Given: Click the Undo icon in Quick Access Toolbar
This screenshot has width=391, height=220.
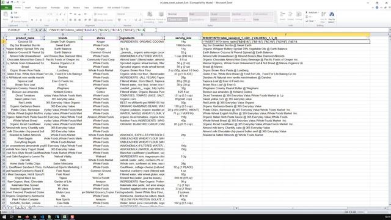Looking at the screenshot, I should pyautogui.click(x=12, y=2).
